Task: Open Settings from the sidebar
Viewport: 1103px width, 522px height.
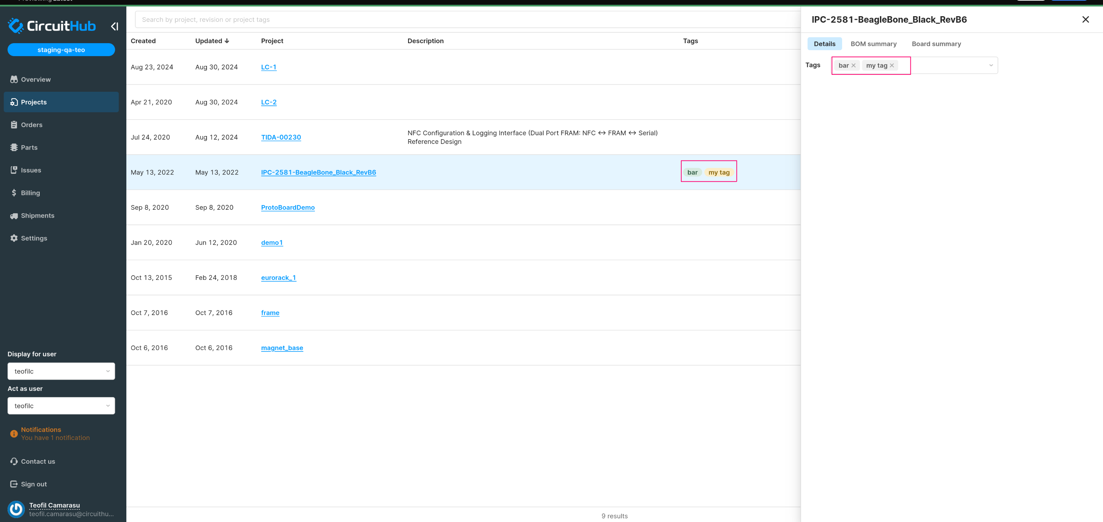Action: click(x=34, y=238)
